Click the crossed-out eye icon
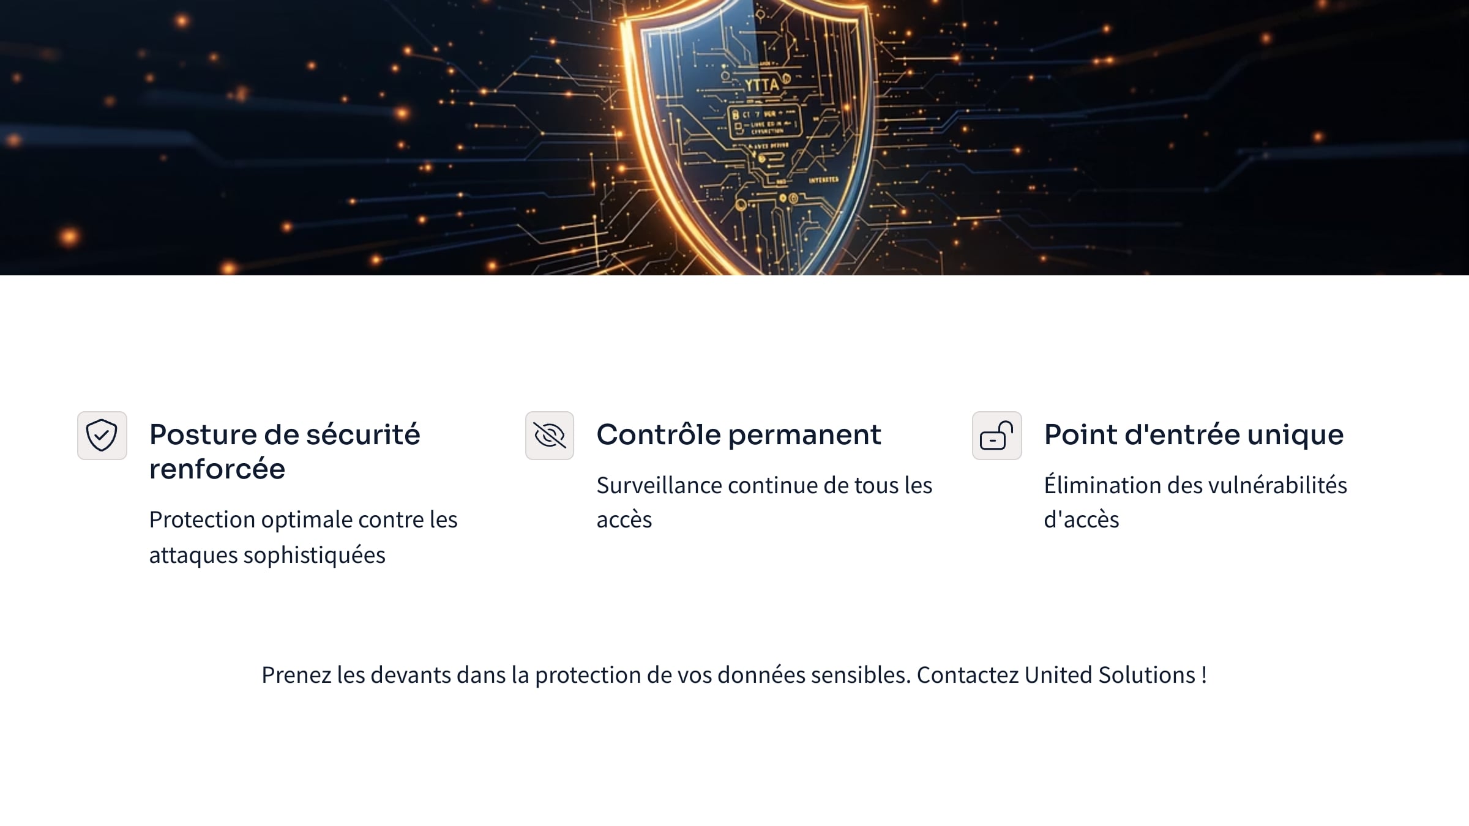 pyautogui.click(x=549, y=436)
